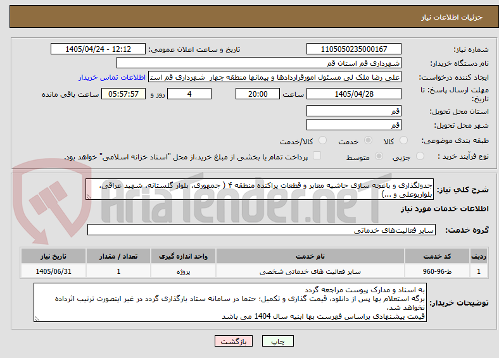Click the remaining time field 05:57:57

tap(123, 94)
